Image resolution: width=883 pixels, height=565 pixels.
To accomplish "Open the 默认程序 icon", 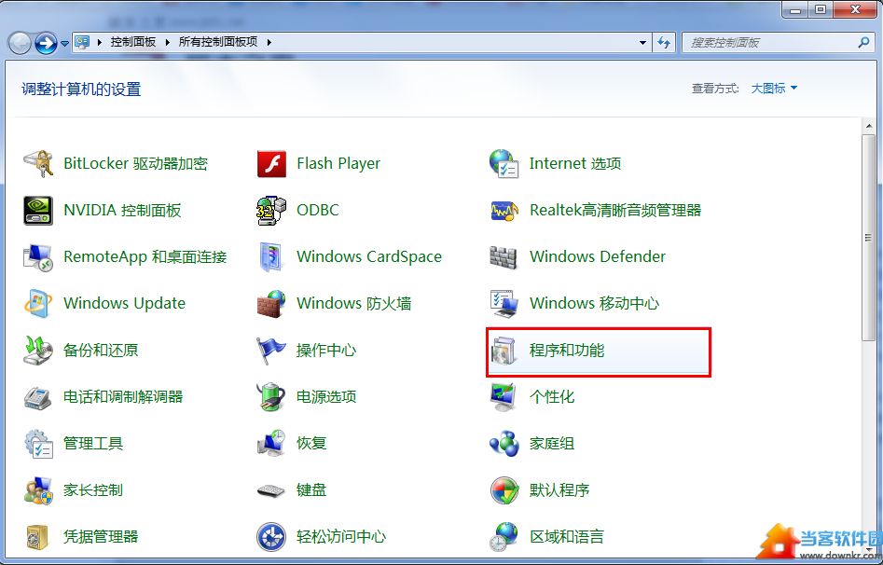I will point(504,490).
